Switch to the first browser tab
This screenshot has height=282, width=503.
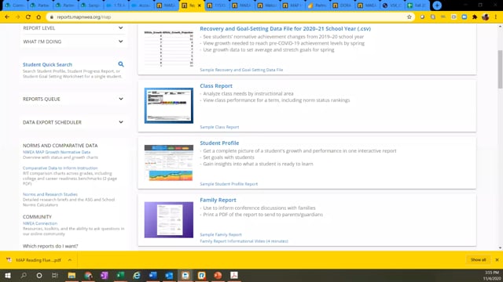point(14,5)
